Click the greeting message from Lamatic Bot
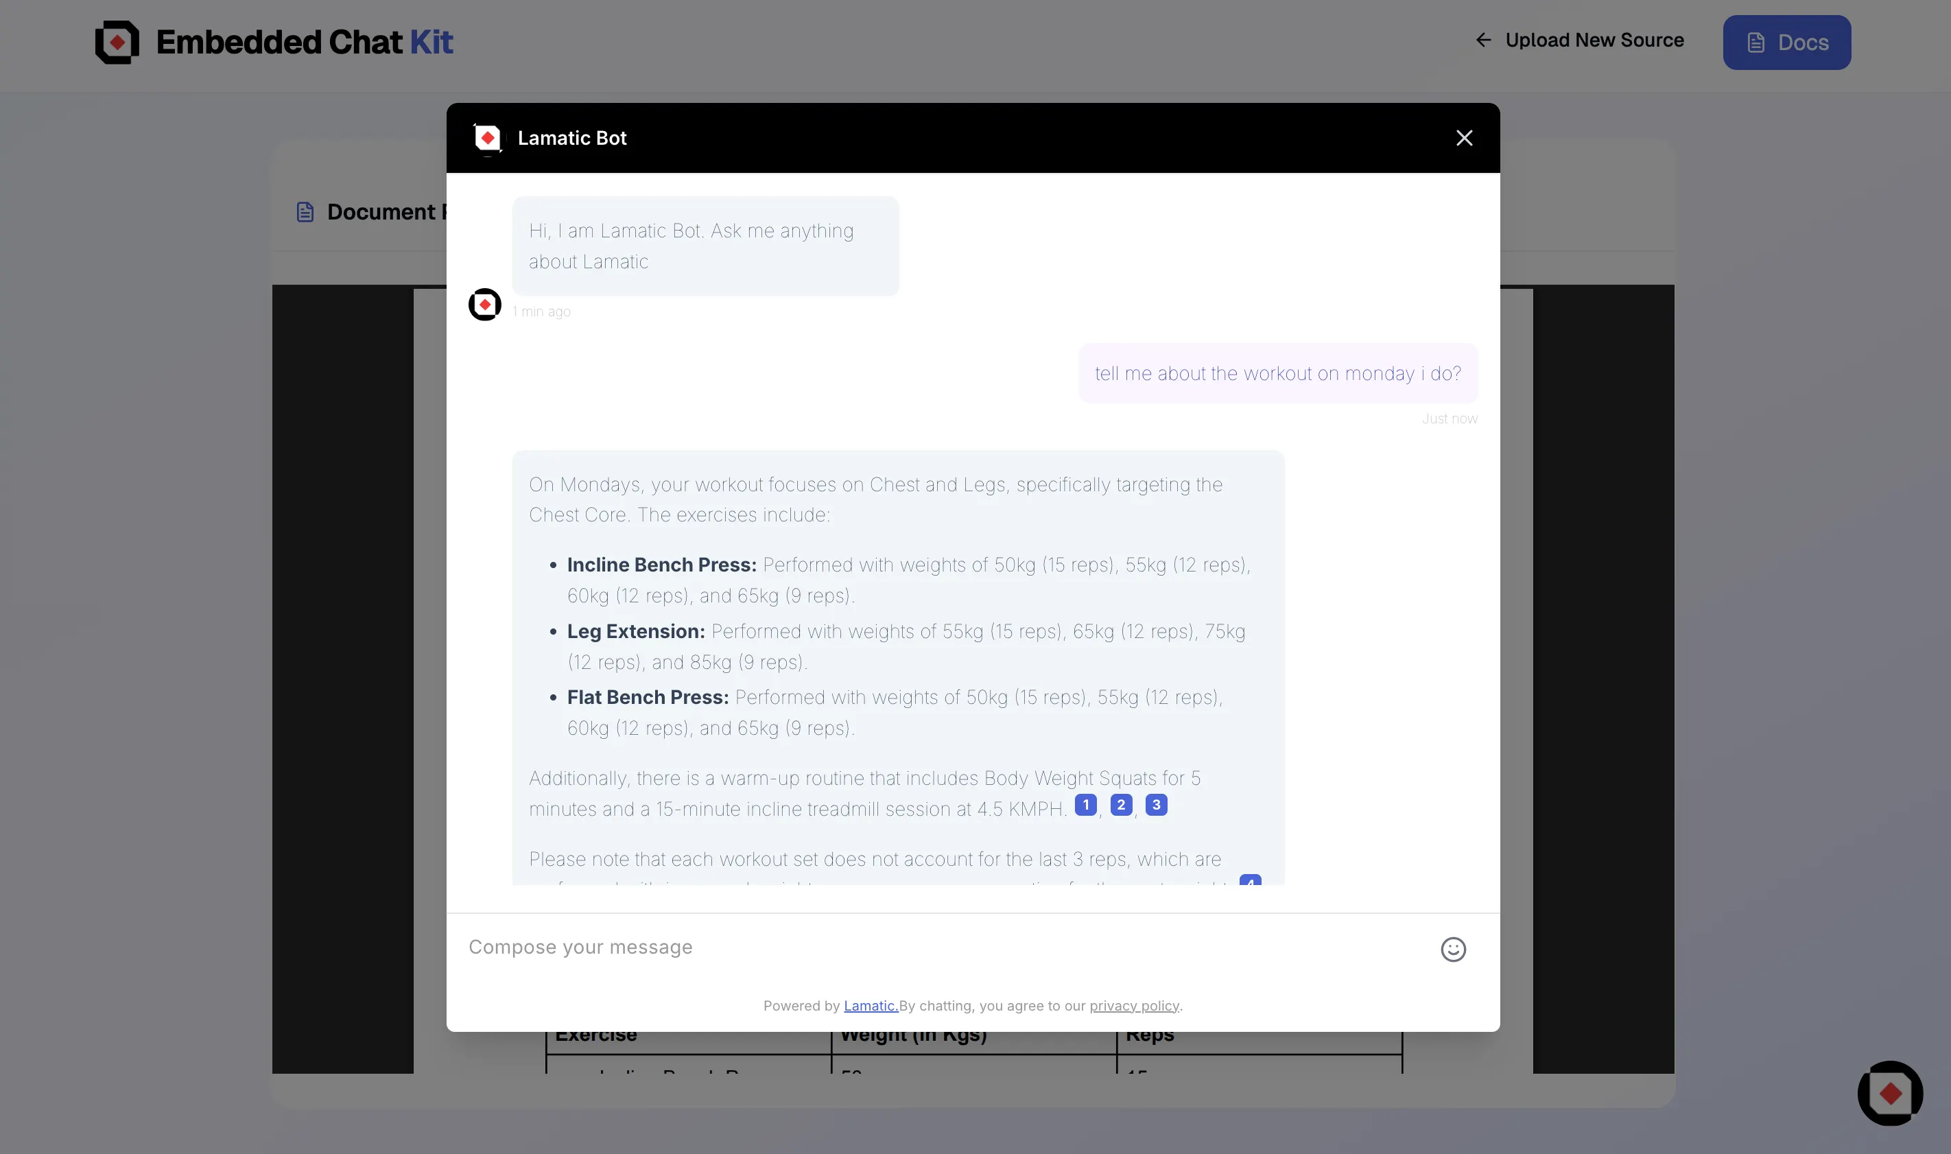 click(705, 246)
